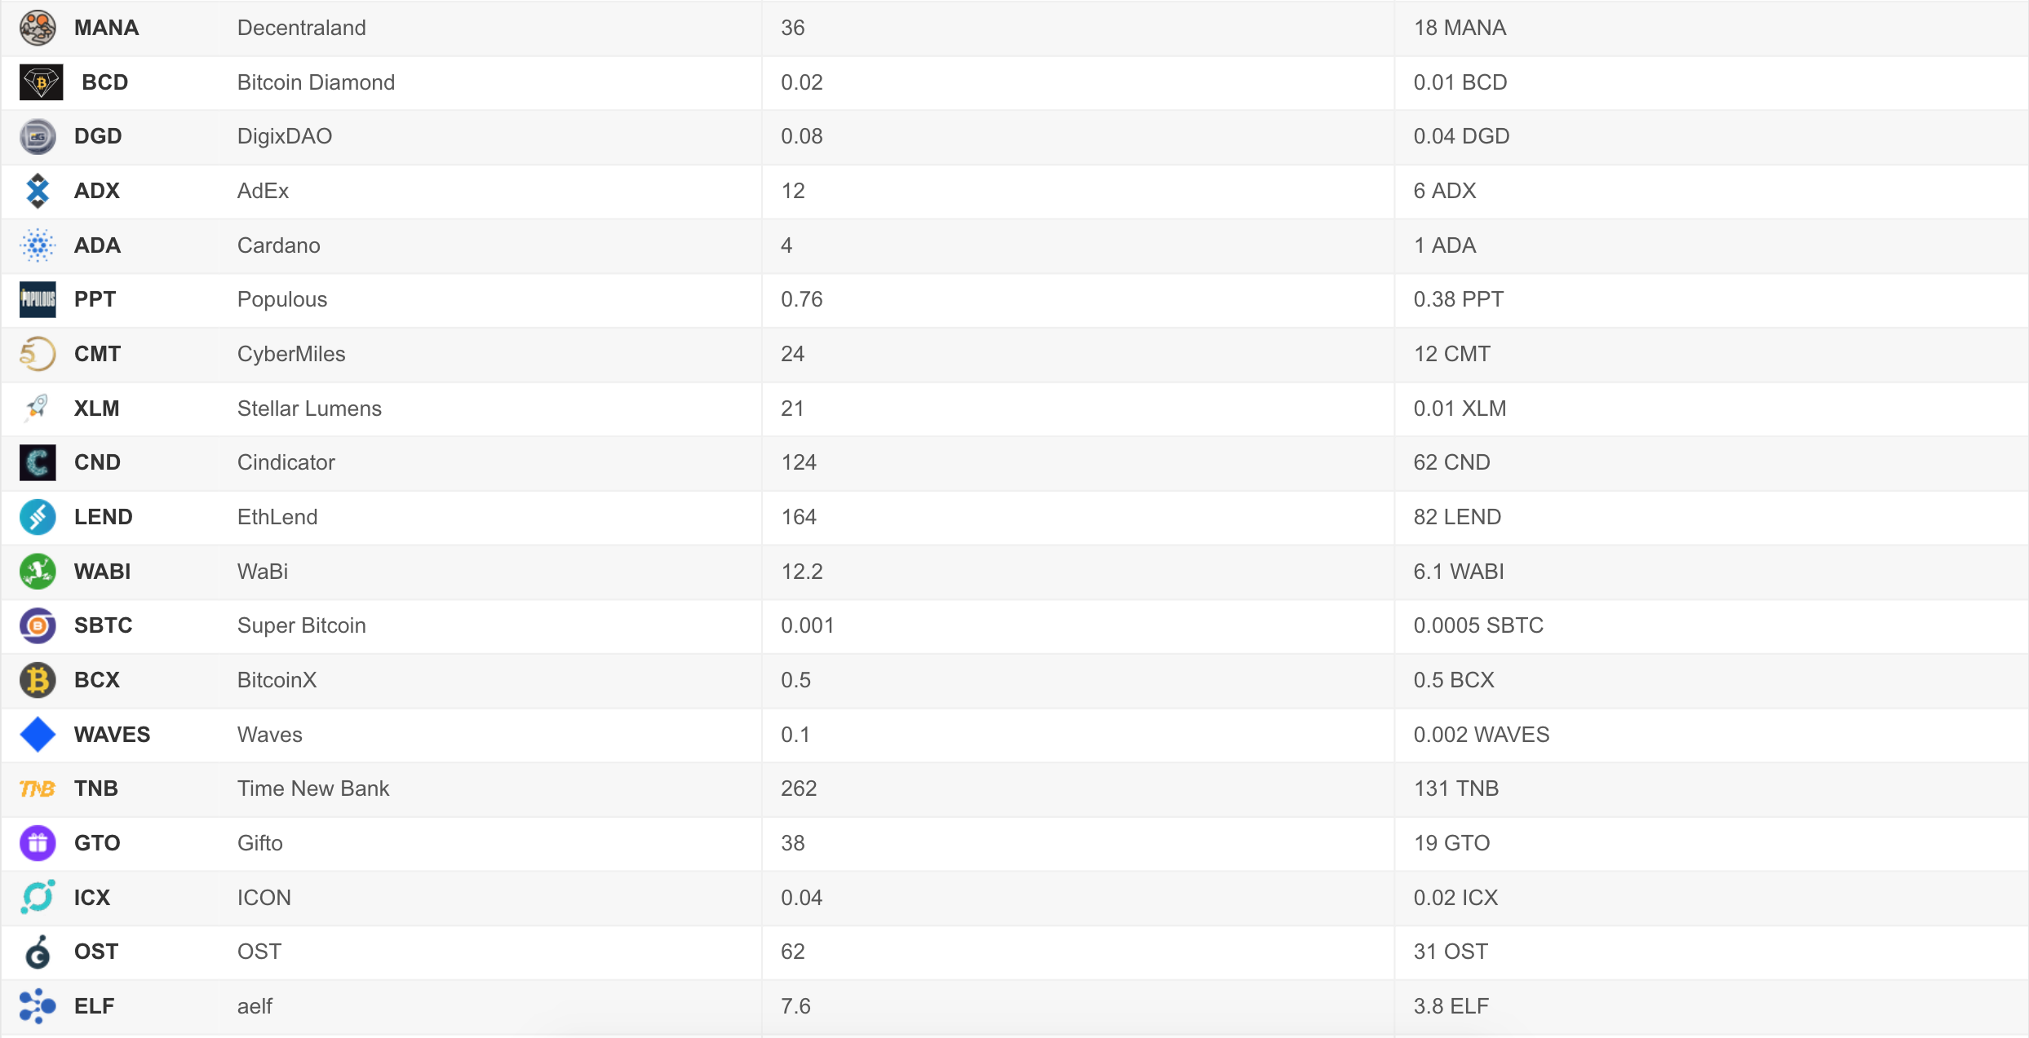Select the DigixDAO DGD coin icon
Screen dimensions: 2029x1038
(38, 136)
